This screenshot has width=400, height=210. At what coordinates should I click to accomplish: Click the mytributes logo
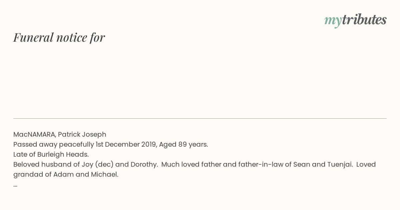355,20
